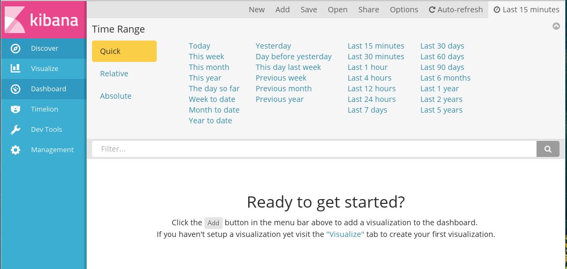Image resolution: width=567 pixels, height=269 pixels.
Task: Click the magnifier search button
Action: click(x=548, y=149)
